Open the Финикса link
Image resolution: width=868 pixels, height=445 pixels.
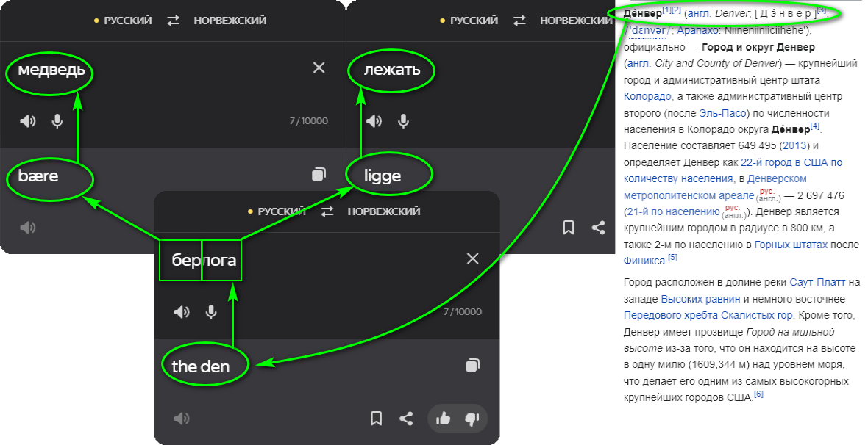pyautogui.click(x=645, y=261)
